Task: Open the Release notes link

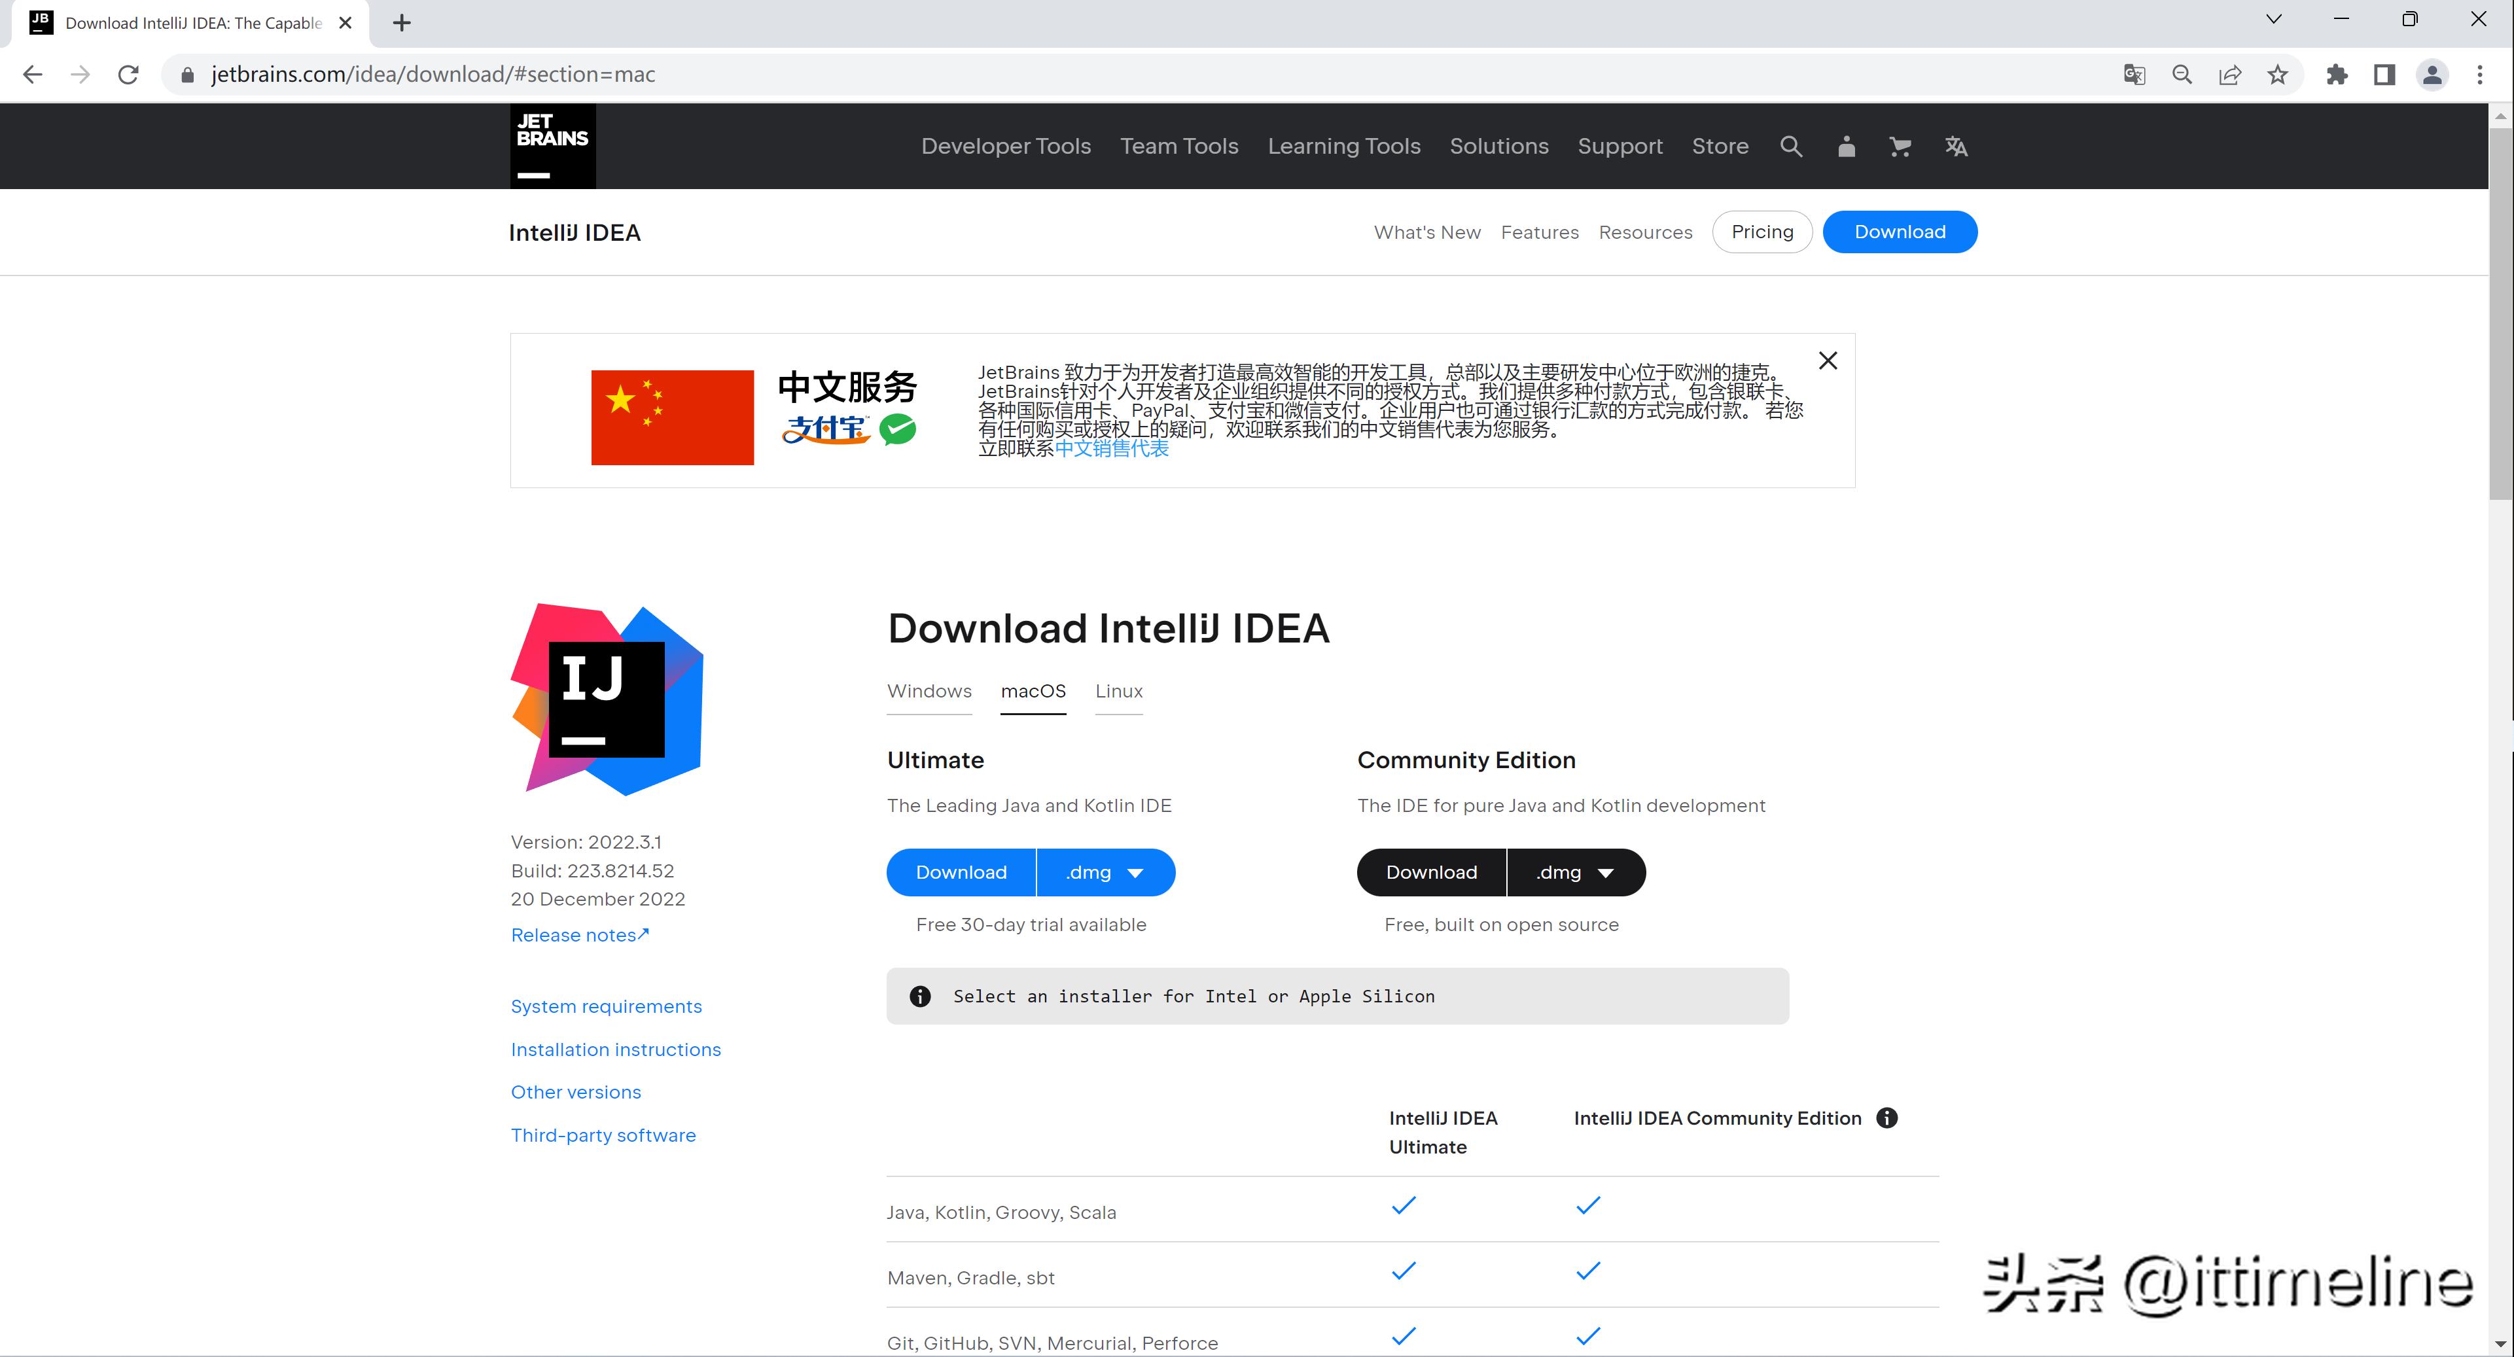Action: click(x=580, y=934)
